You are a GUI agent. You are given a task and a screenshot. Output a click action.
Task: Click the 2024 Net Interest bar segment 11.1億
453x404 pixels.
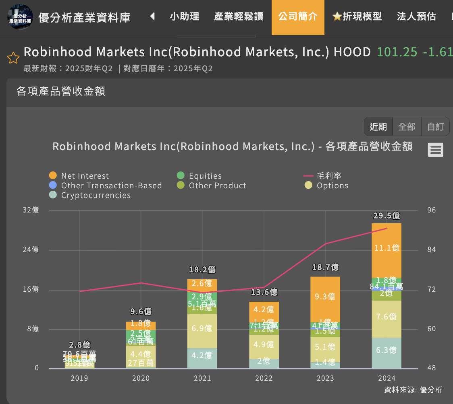click(387, 250)
